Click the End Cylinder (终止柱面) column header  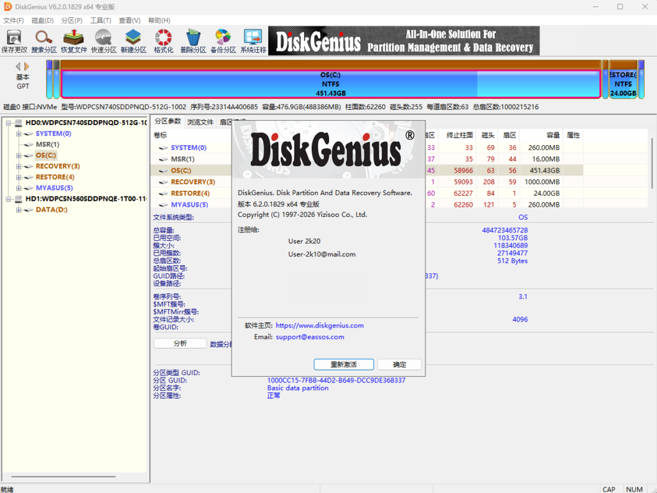(457, 135)
